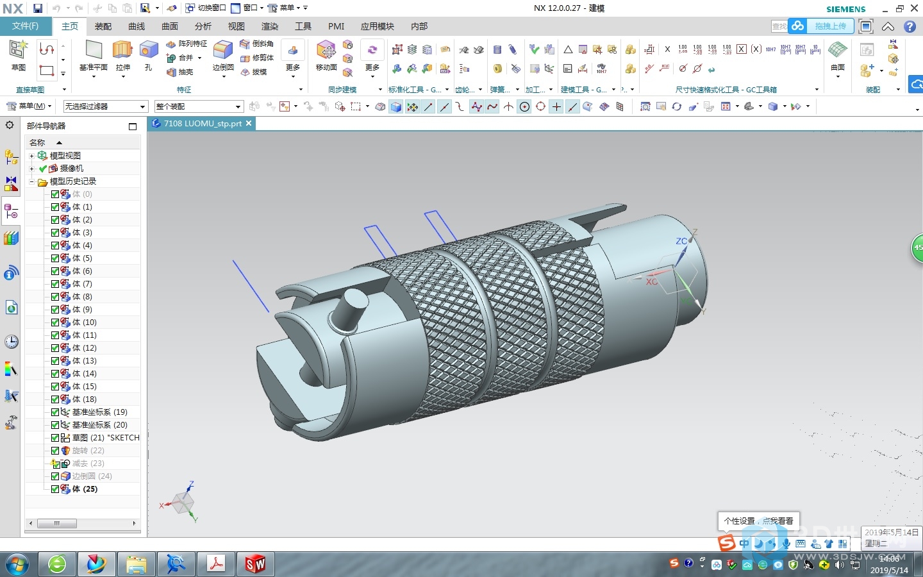Maximize the 部件导航器 panel
923x577 pixels.
(x=133, y=126)
